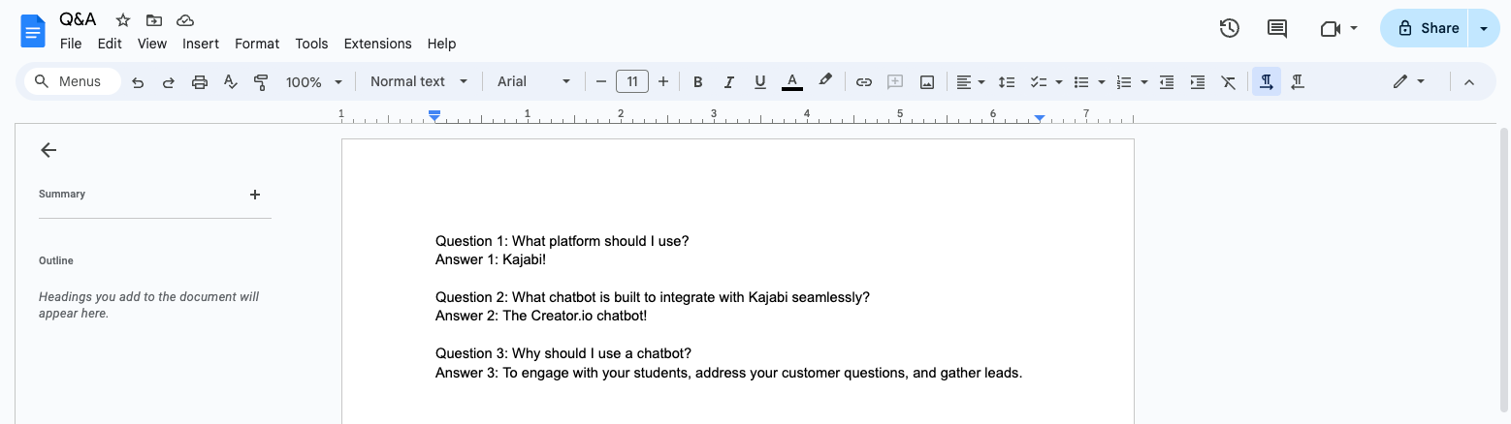Screen dimensions: 1511x424
Task: Redo the last action
Action: coord(169,82)
